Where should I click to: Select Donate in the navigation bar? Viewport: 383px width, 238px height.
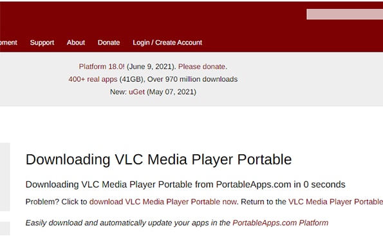pos(109,43)
